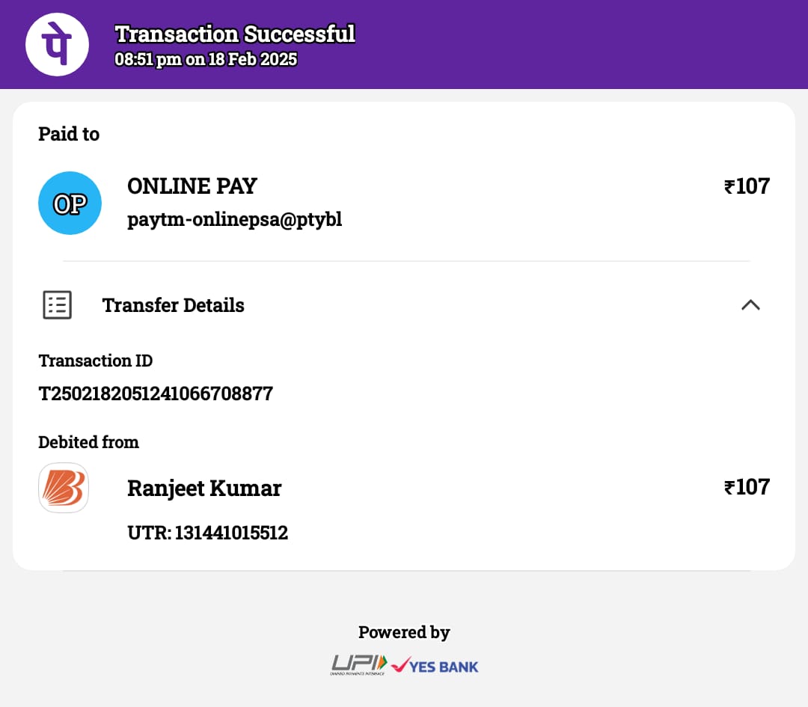808x707 pixels.
Task: Click the OP merchant avatar icon
Action: 70,203
